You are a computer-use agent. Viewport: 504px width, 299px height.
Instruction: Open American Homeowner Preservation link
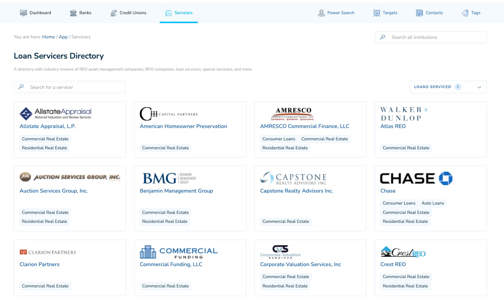[x=184, y=126]
